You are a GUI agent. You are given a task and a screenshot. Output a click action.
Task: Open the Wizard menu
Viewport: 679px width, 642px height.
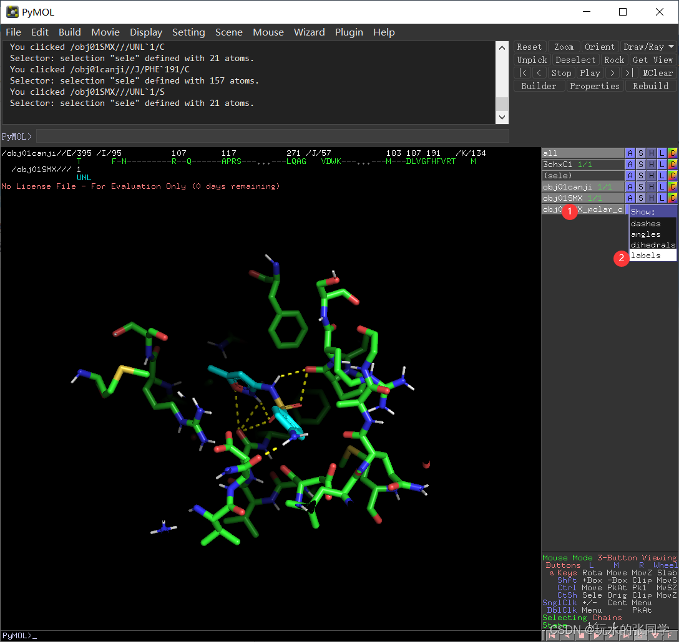pyautogui.click(x=309, y=32)
